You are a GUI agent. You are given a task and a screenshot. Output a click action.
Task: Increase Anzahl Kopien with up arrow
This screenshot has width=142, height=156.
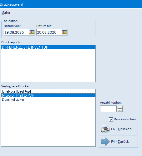(120, 107)
